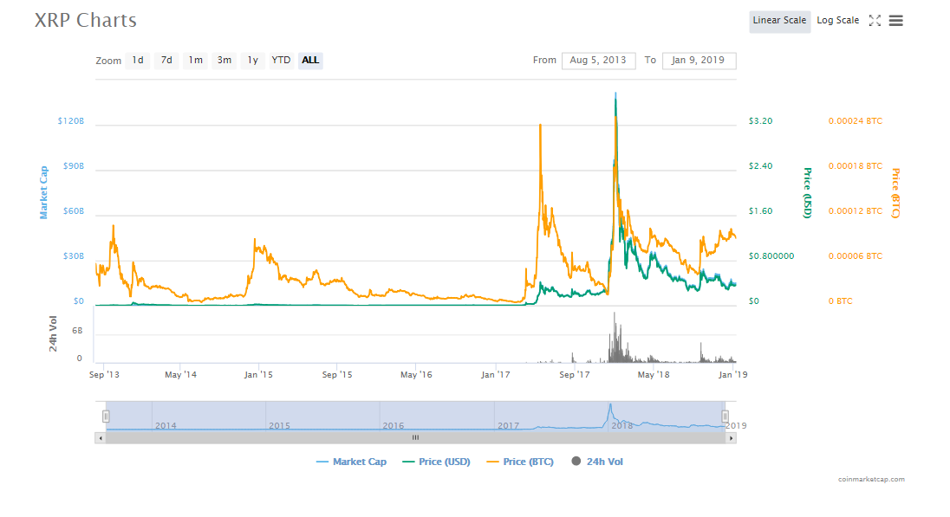950x517 pixels.
Task: Click the $3.20 USD price axis label
Action: click(760, 121)
